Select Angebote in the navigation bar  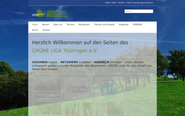[124, 24]
